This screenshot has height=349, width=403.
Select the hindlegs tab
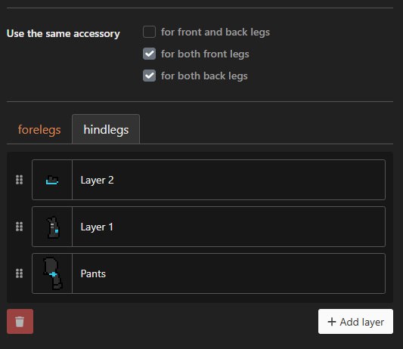coord(106,129)
